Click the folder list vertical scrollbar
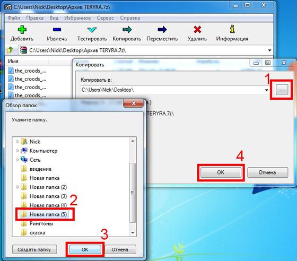297x261 pixels. [133, 187]
